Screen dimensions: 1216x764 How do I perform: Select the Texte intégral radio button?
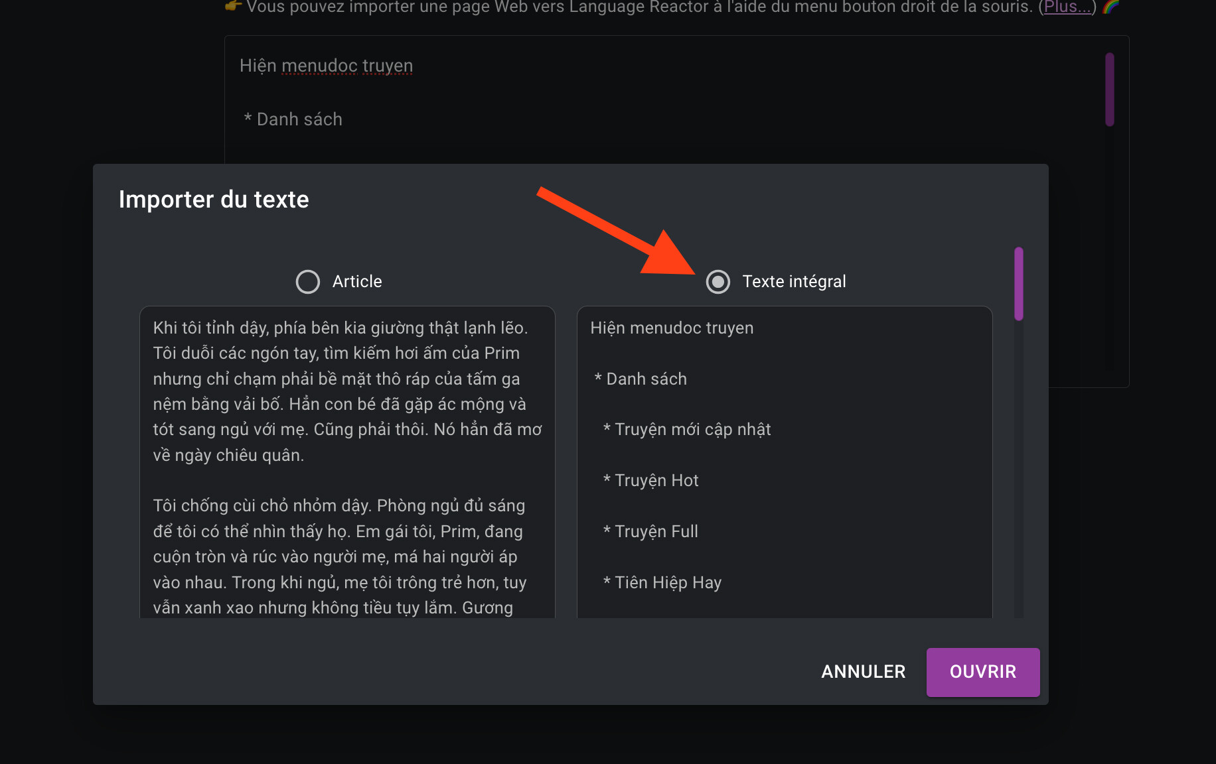pos(718,282)
